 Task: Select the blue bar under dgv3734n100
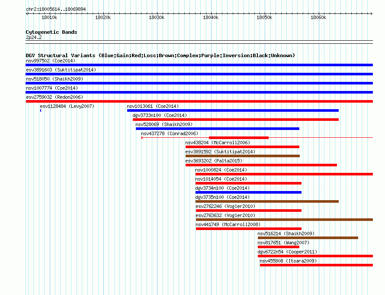(x=248, y=192)
